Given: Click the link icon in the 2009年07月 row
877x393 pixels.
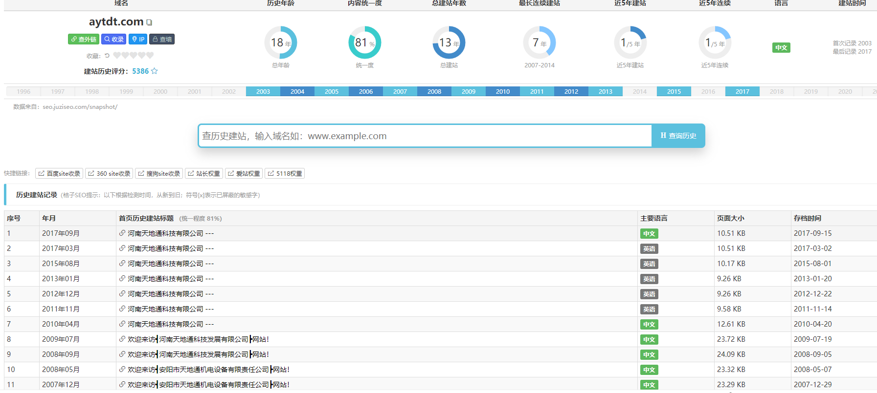Looking at the screenshot, I should [x=122, y=339].
